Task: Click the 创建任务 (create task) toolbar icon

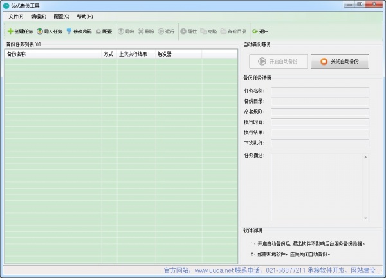Action: [10, 32]
